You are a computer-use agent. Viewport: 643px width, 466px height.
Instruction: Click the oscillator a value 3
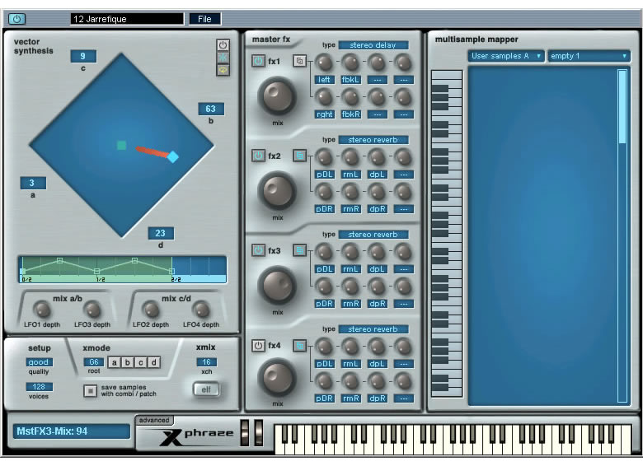click(33, 183)
